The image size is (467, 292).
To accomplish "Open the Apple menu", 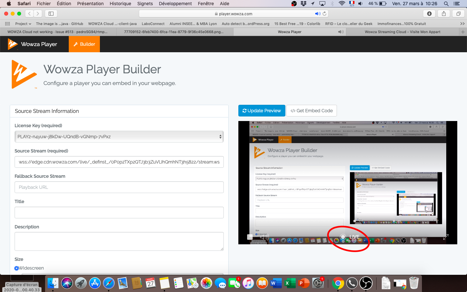I will tap(9, 4).
